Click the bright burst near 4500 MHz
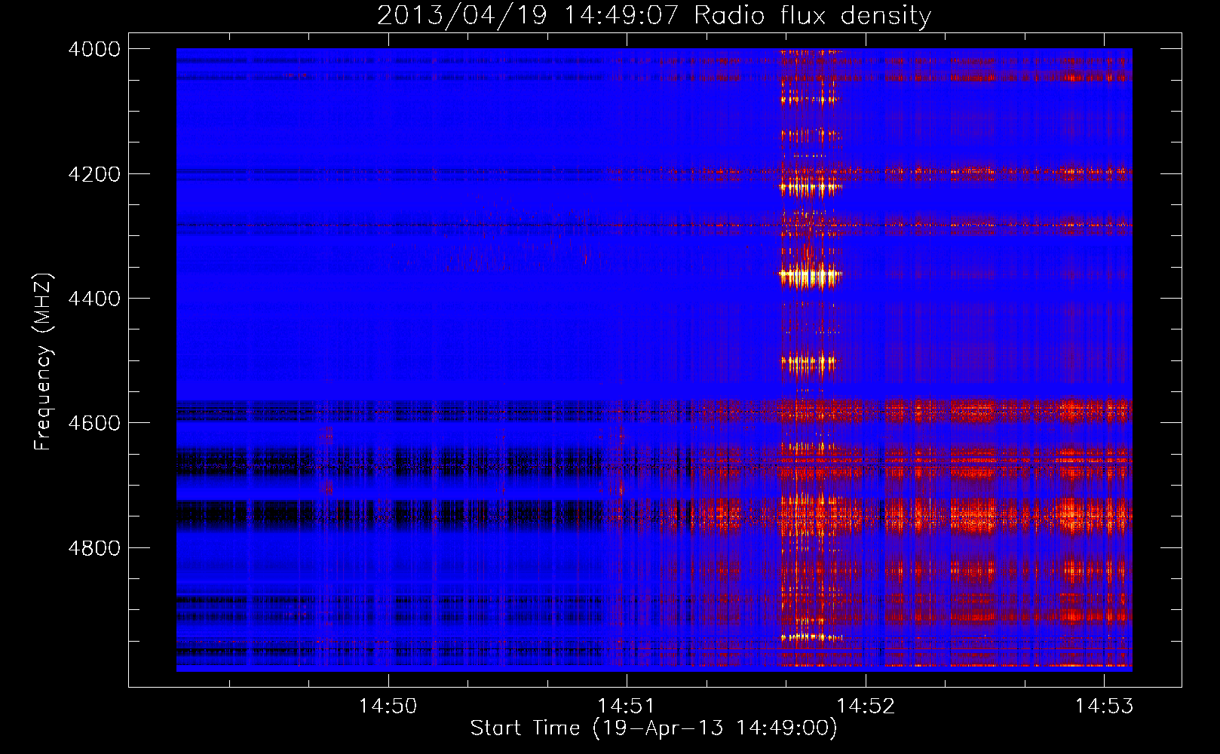The height and width of the screenshot is (754, 1220). click(x=811, y=363)
